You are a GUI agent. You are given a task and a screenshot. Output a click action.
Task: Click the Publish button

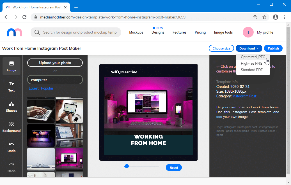click(x=273, y=48)
